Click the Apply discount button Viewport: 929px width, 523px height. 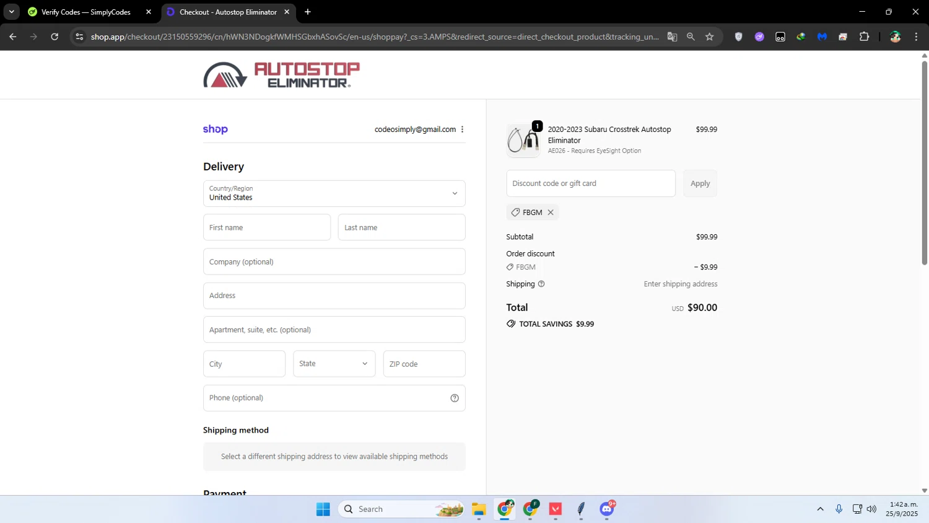(x=700, y=183)
